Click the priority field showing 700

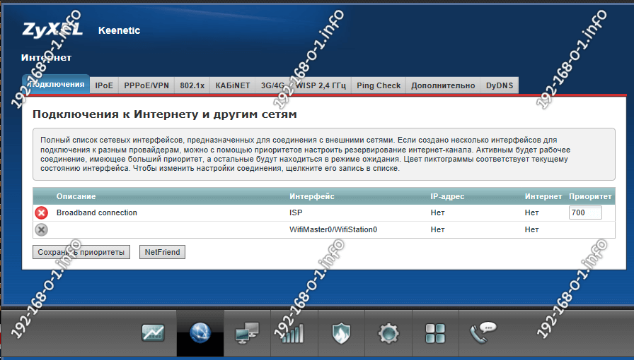[x=585, y=212]
